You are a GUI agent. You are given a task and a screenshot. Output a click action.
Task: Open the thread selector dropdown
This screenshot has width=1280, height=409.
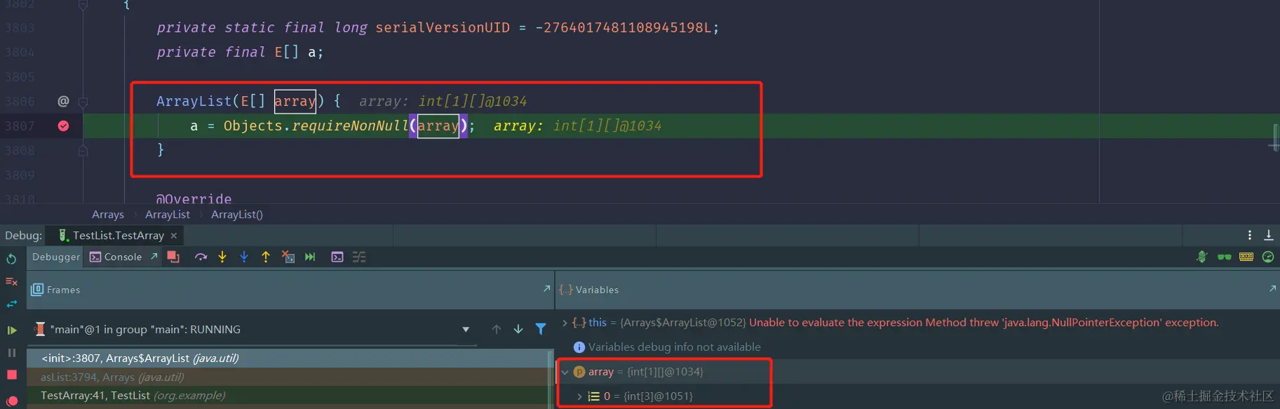coord(466,330)
